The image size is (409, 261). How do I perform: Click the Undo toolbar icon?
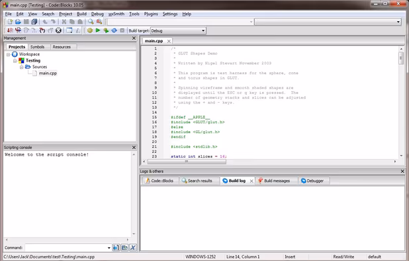coord(45,22)
